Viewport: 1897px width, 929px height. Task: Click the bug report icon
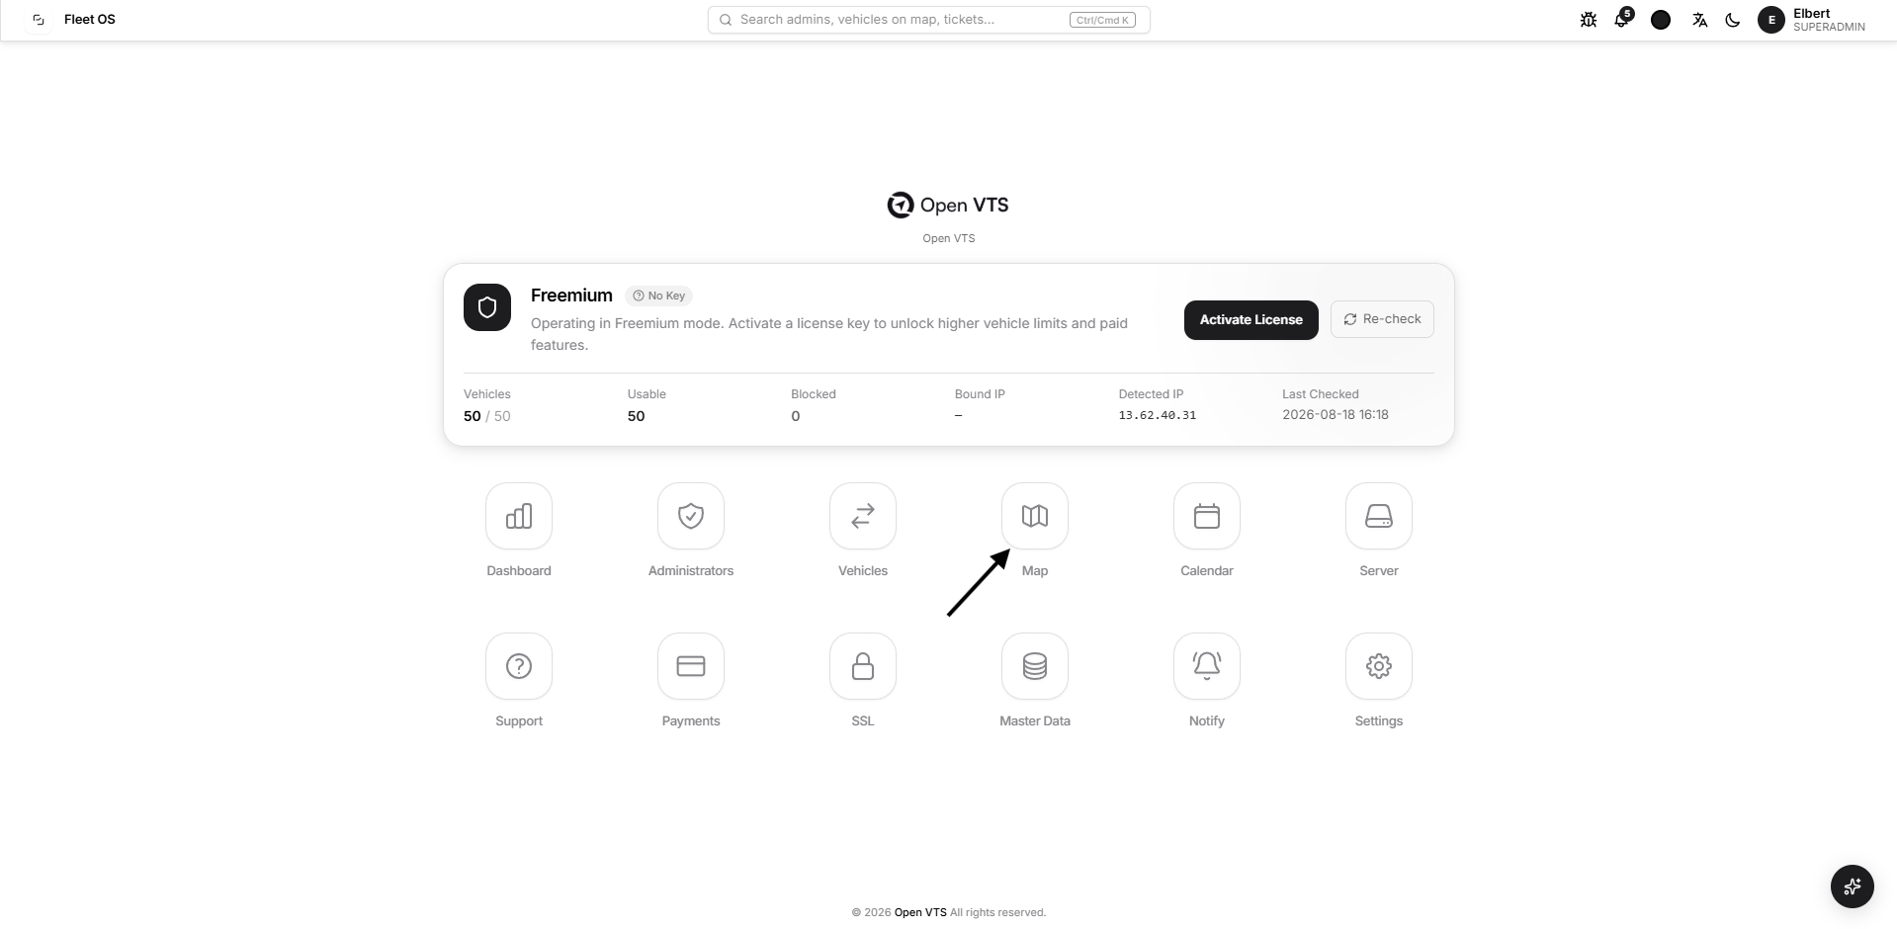1589,20
